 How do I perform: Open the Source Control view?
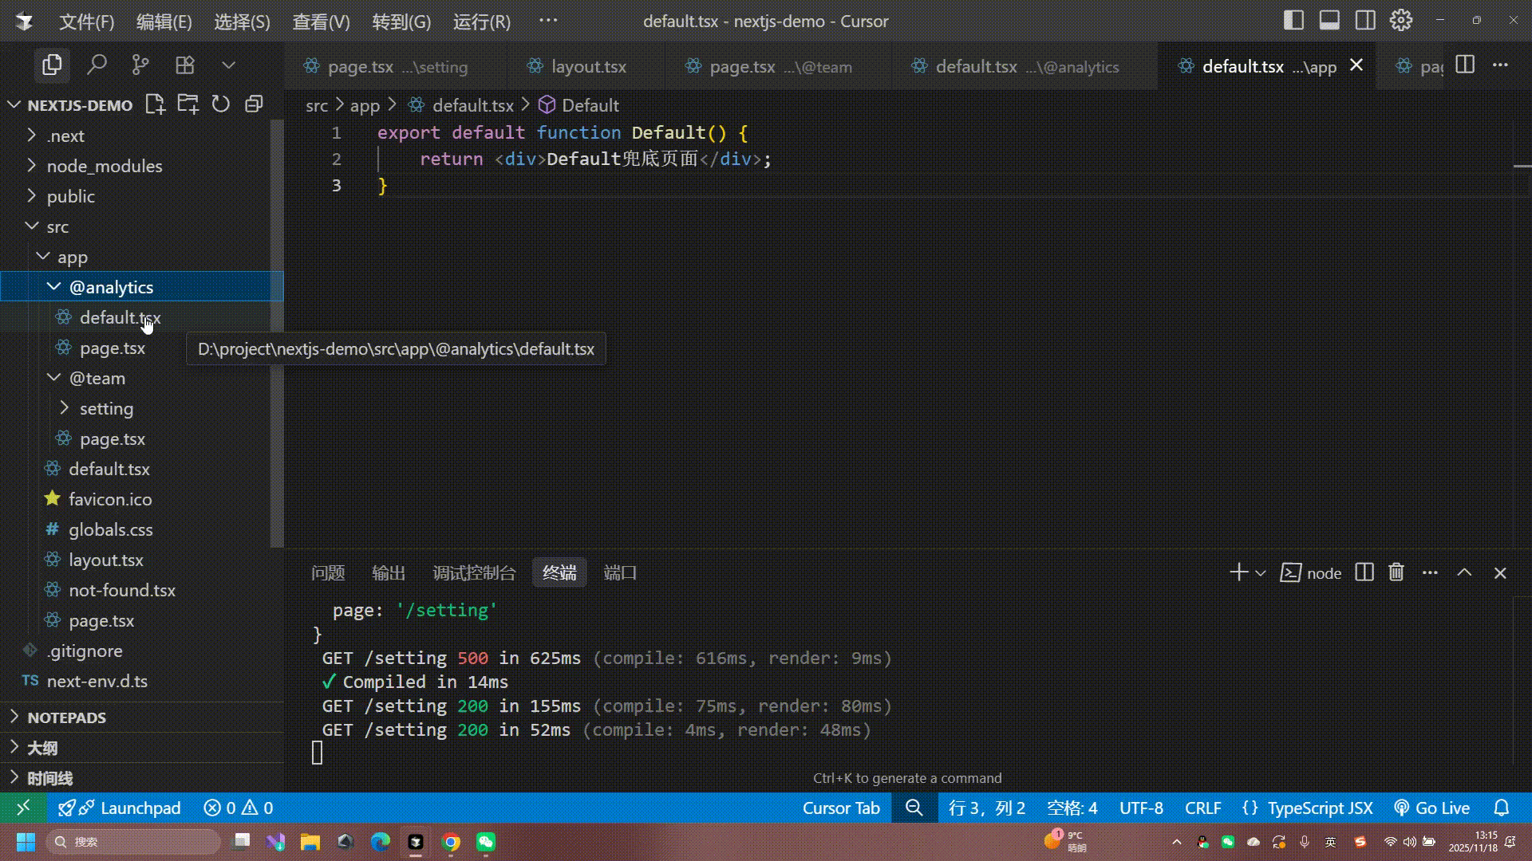pyautogui.click(x=140, y=65)
